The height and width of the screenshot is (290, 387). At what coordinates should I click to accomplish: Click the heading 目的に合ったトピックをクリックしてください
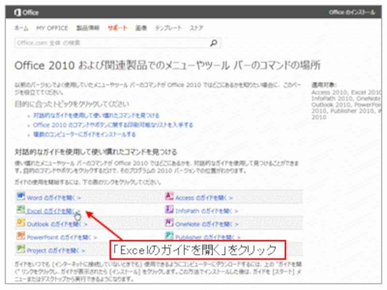(x=72, y=104)
